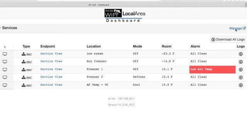Click the 15.4 F room temperature

click(167, 77)
